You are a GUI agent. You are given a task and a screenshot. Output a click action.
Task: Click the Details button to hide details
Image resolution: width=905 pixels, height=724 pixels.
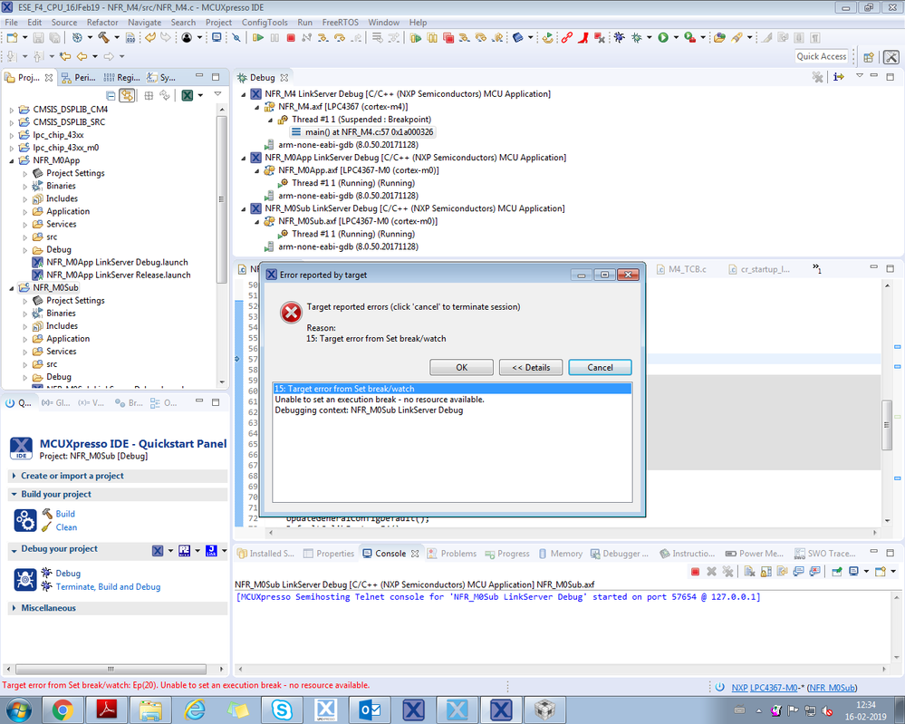(x=531, y=367)
